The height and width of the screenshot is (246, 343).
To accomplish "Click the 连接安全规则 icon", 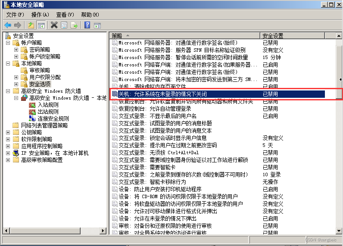I will coord(32,118).
